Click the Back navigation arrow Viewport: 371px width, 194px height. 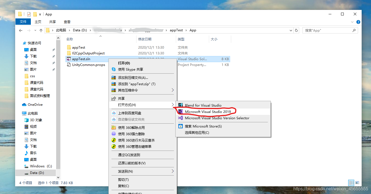[x=21, y=30]
